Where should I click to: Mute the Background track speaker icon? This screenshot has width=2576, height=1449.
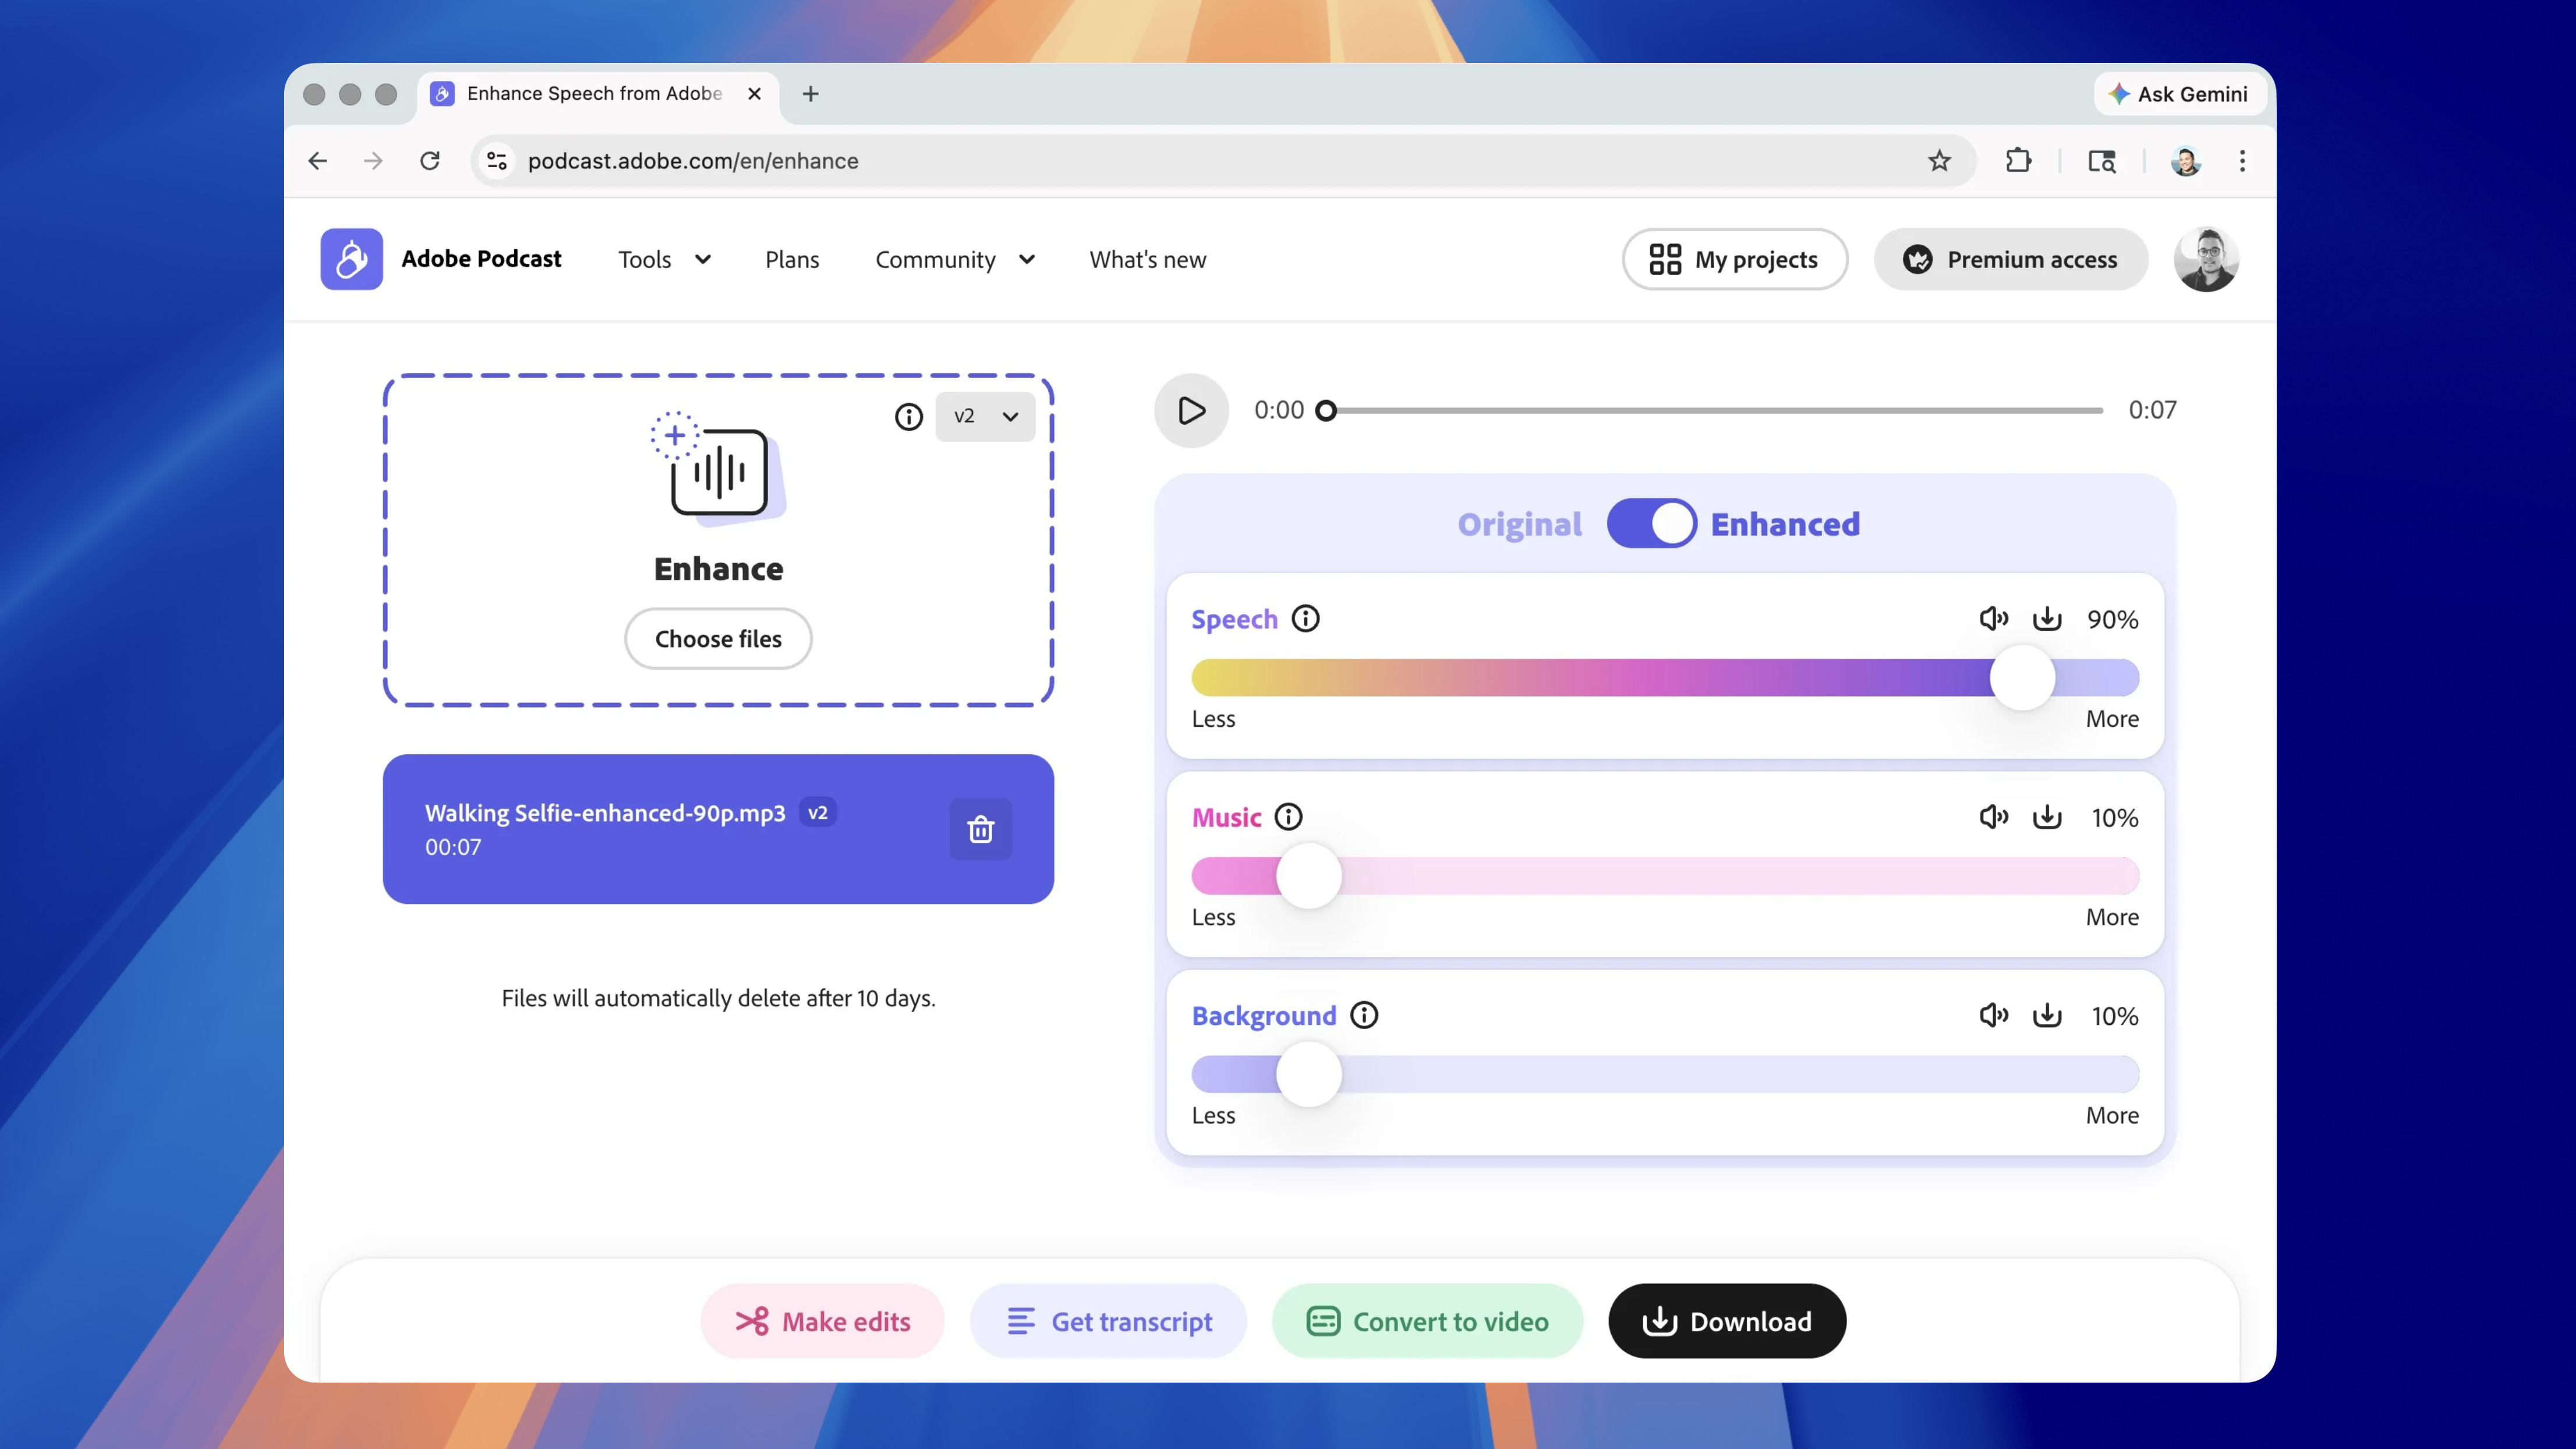(1994, 1015)
